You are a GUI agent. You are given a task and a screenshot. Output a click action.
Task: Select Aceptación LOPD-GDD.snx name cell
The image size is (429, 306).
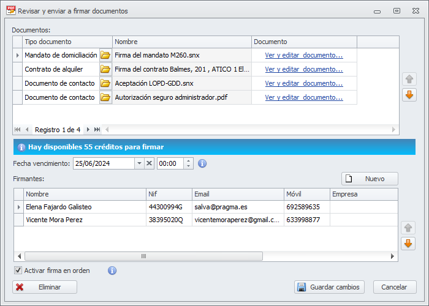182,83
